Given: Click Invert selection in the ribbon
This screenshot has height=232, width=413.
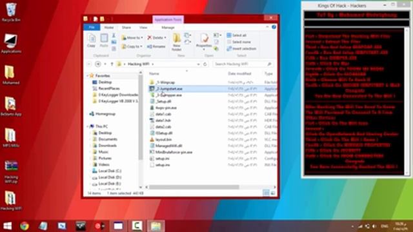Looking at the screenshot, I should (241, 49).
